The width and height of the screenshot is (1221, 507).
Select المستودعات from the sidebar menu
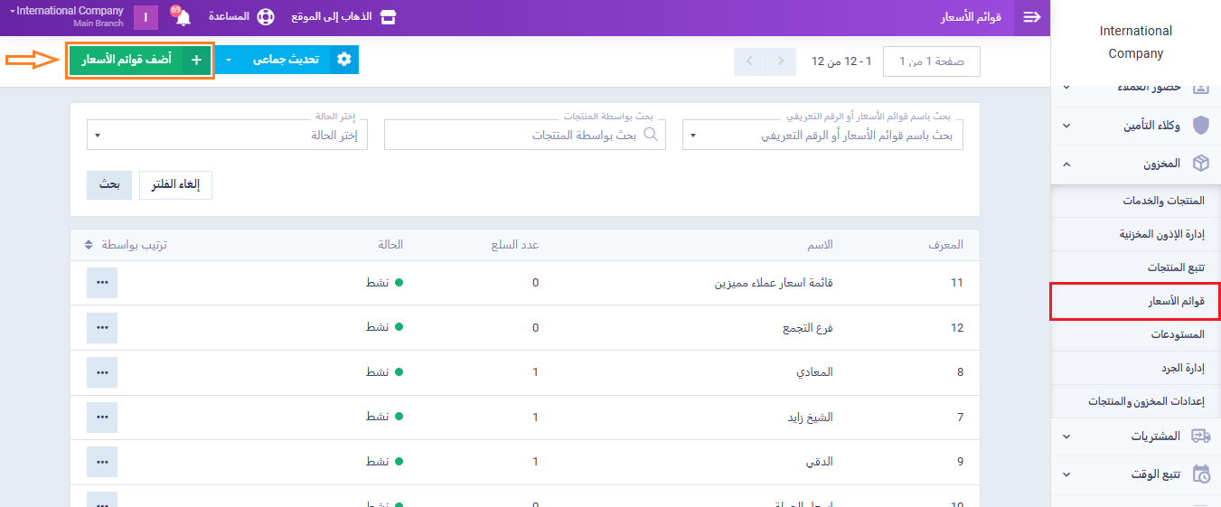(1178, 334)
